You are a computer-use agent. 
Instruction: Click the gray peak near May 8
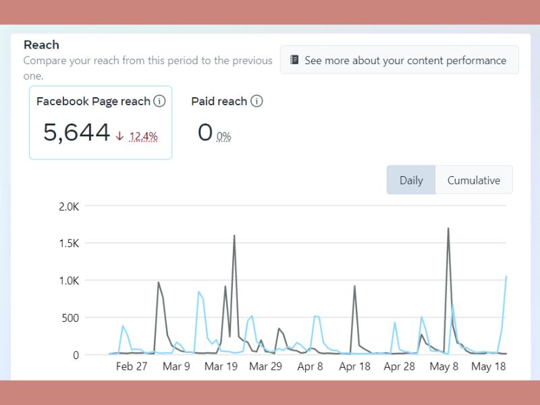(x=448, y=228)
